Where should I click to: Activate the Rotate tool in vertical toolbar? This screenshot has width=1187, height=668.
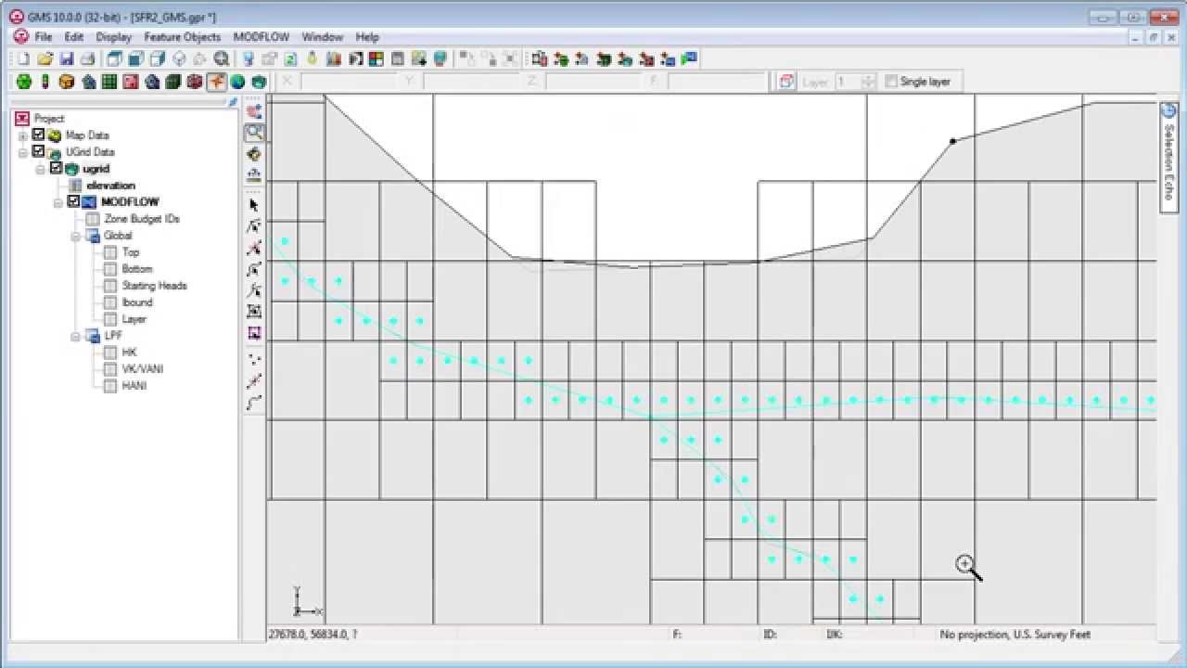pyautogui.click(x=254, y=154)
